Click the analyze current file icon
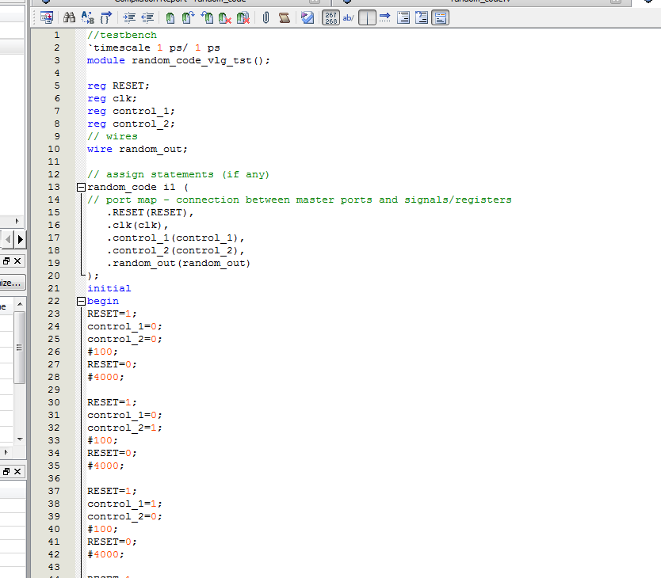Screen dimensions: 661x578 pyautogui.click(x=308, y=17)
